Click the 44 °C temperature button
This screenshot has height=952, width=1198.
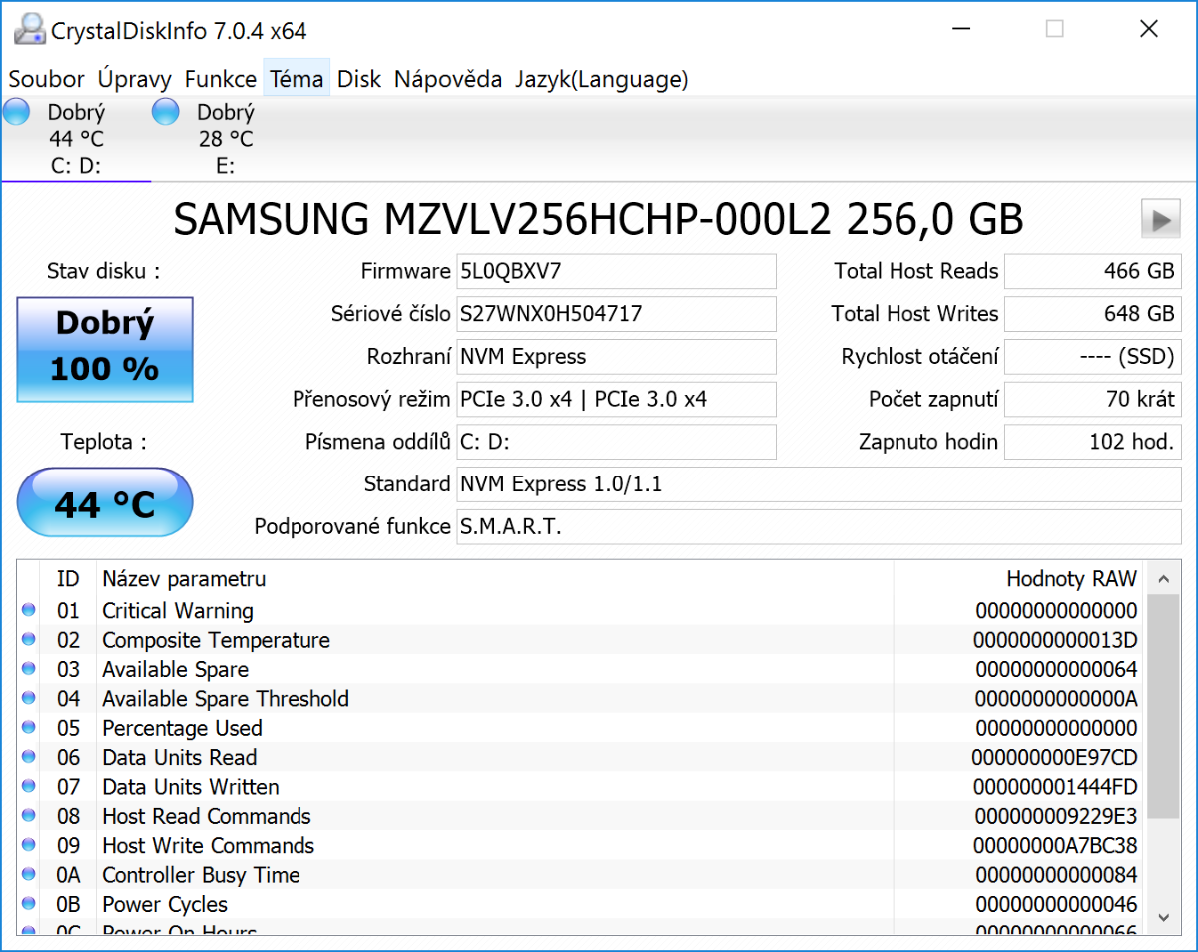(x=105, y=505)
